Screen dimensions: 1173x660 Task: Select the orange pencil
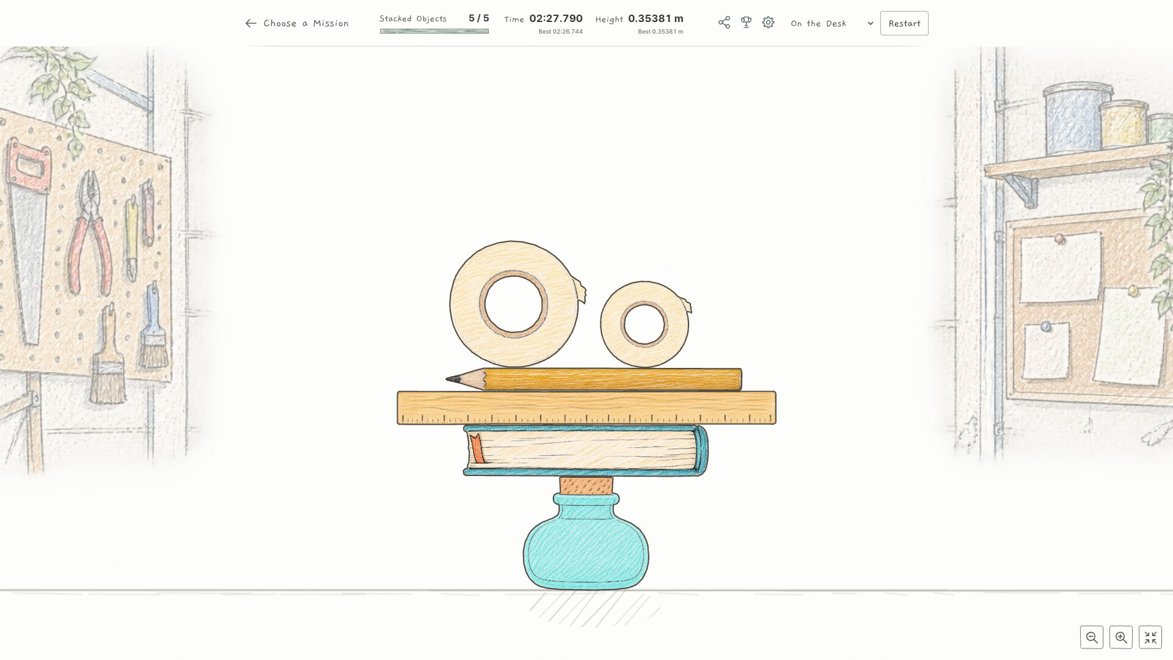pyautogui.click(x=594, y=379)
